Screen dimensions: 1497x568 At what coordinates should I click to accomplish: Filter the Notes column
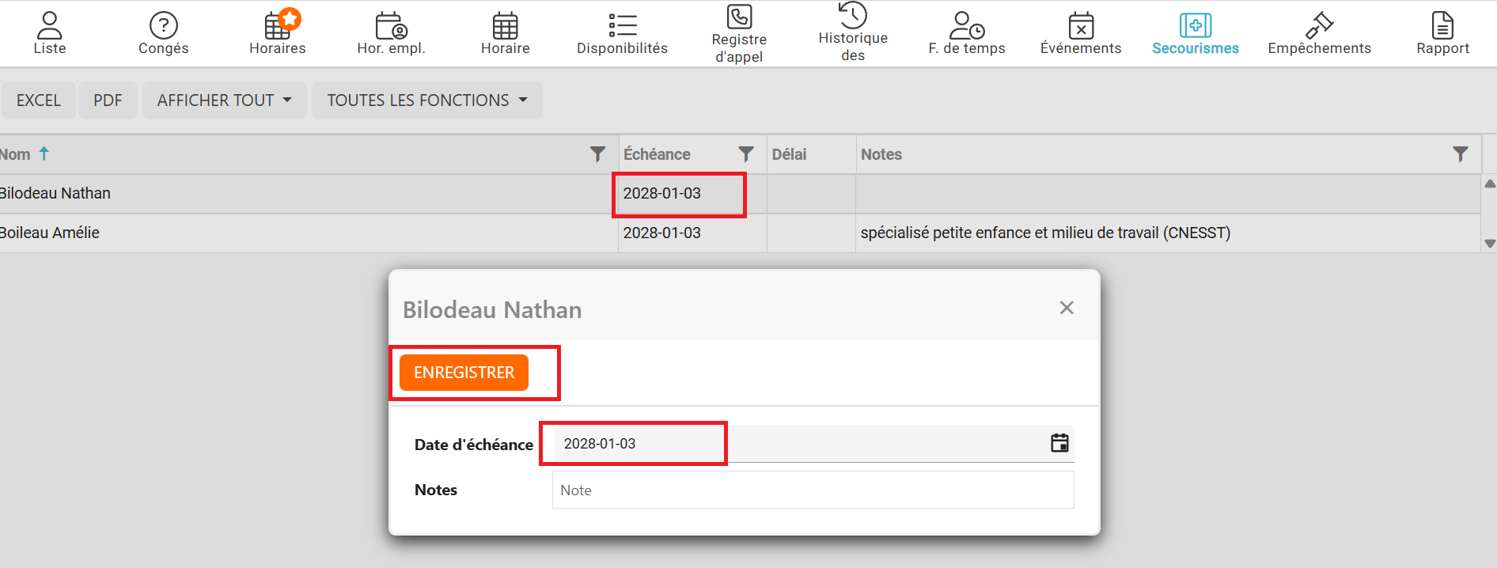pos(1460,154)
